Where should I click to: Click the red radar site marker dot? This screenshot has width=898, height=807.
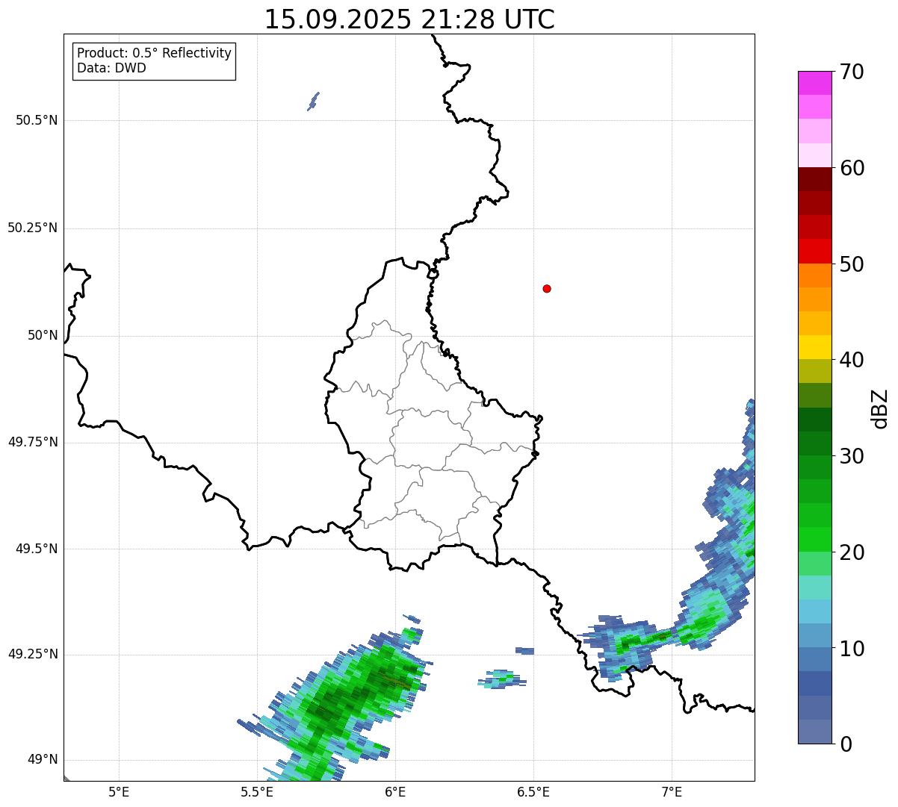[x=547, y=288]
